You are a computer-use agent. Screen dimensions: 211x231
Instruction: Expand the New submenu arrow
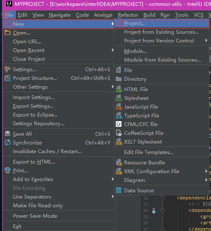tap(112, 24)
